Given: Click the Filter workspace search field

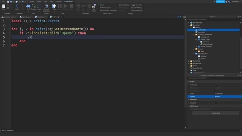Looking at the screenshot, I should [x=214, y=20].
